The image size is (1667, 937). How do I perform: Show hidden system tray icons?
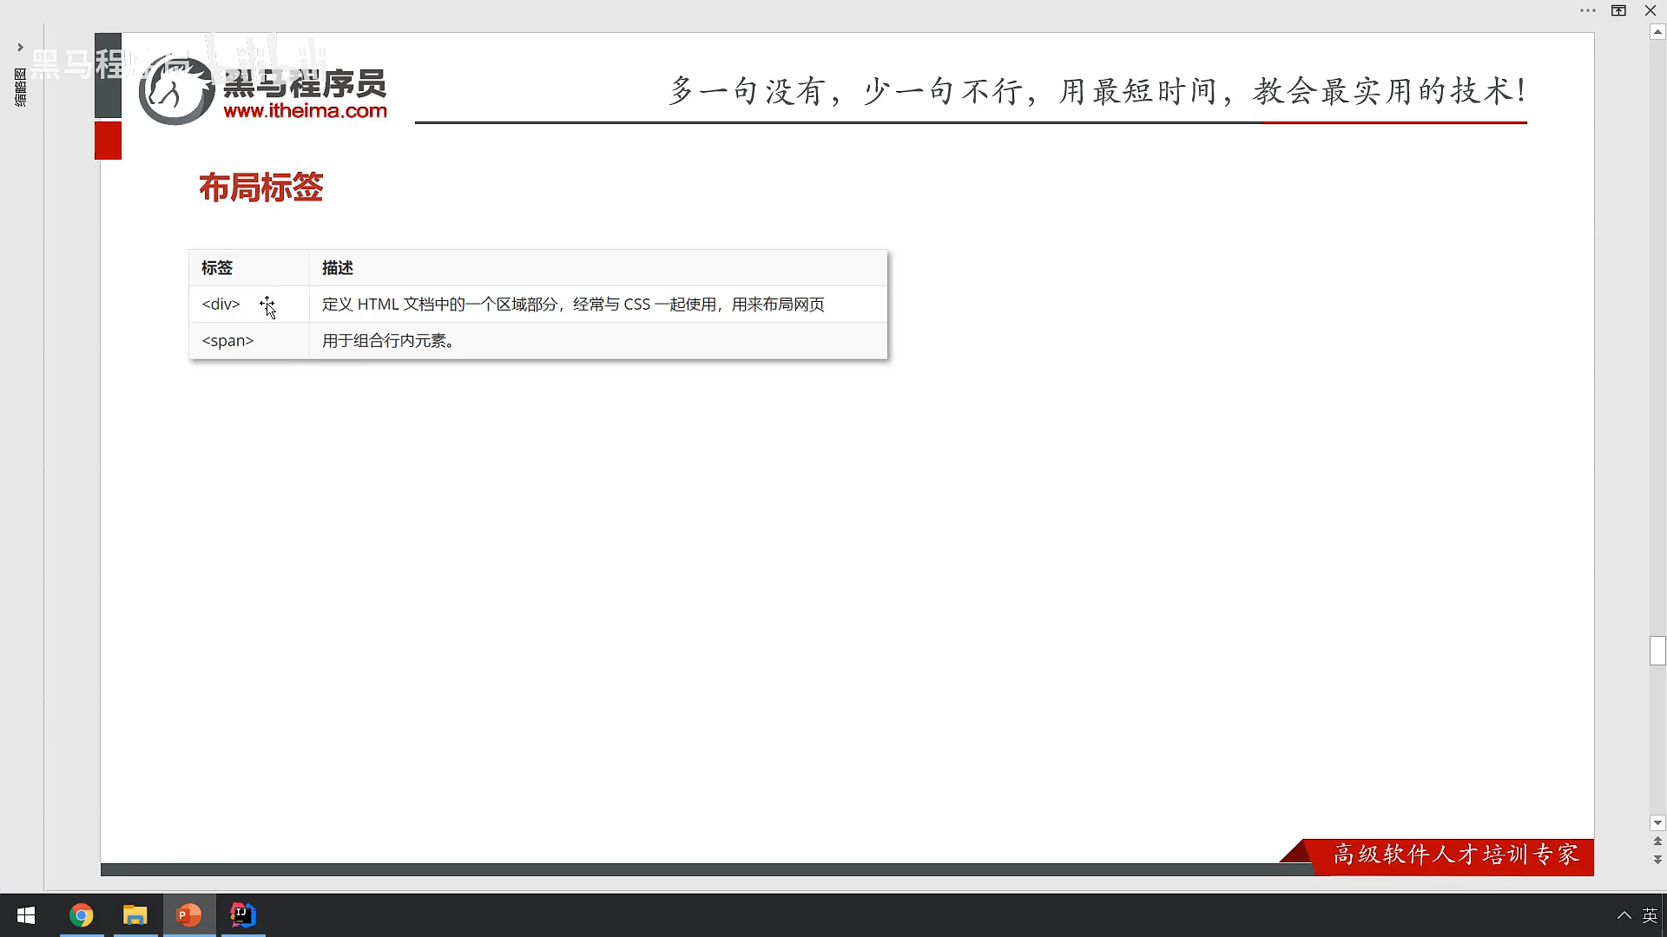1624,915
